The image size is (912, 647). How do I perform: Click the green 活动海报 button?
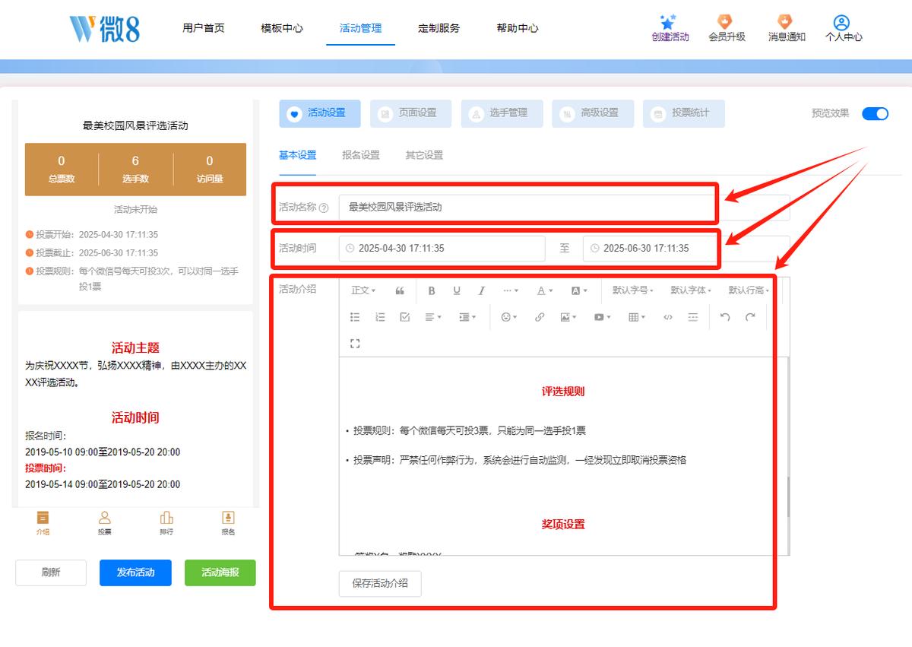click(x=220, y=572)
